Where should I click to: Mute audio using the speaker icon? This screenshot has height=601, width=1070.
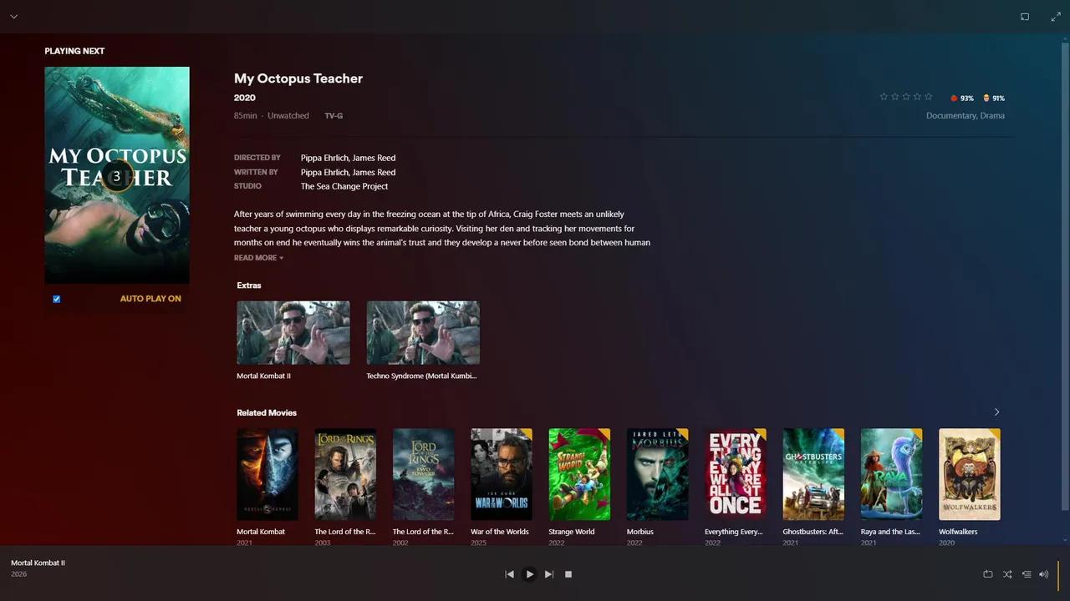(x=1043, y=574)
